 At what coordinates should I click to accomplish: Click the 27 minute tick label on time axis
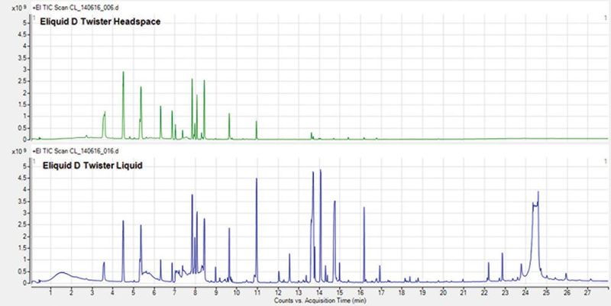[587, 292]
